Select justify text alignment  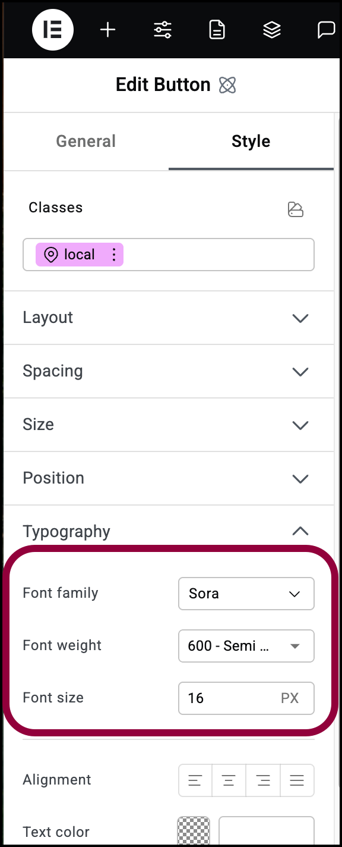[296, 780]
